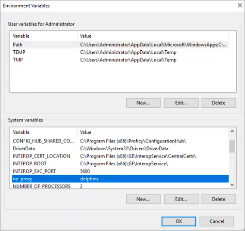
Task: Select the INTEROP_CERT_LOCATION variable row
Action: coord(120,156)
